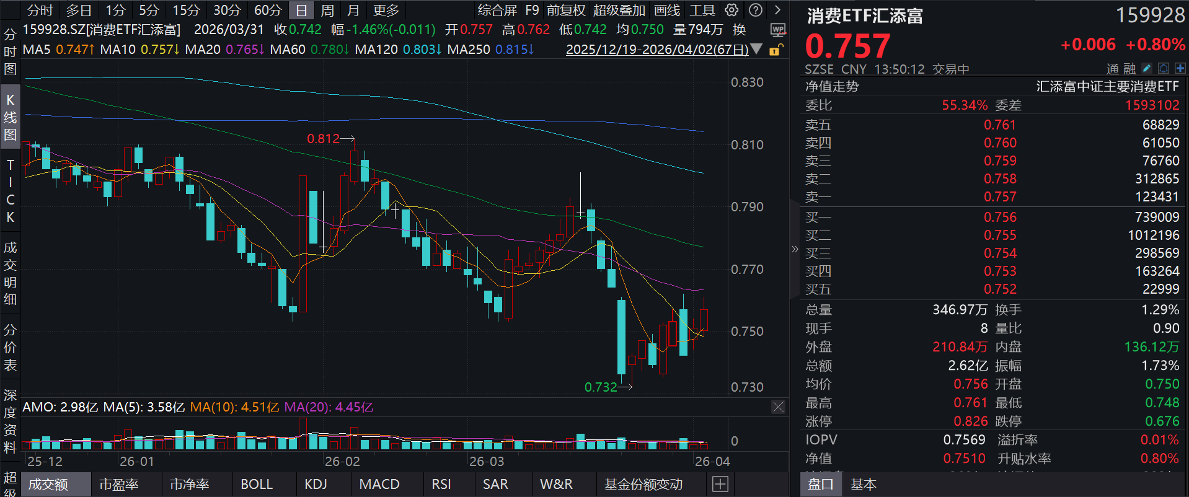Screen dimensions: 1189x497
Task: Click the 超级叠加 button
Action: coord(619,10)
